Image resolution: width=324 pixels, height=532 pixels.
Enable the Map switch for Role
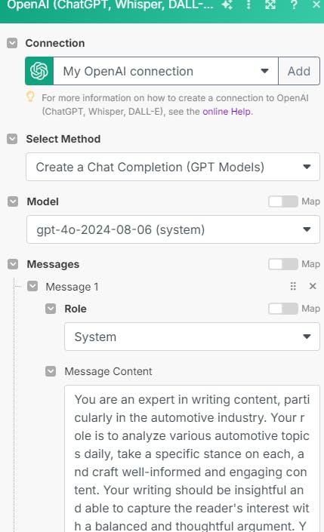coord(283,309)
